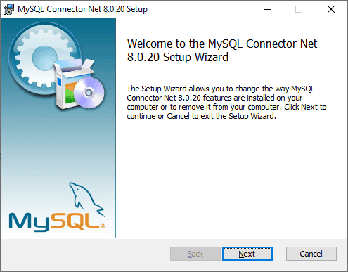Close the setup wizard window
This screenshot has height=272, width=348.
[331, 9]
